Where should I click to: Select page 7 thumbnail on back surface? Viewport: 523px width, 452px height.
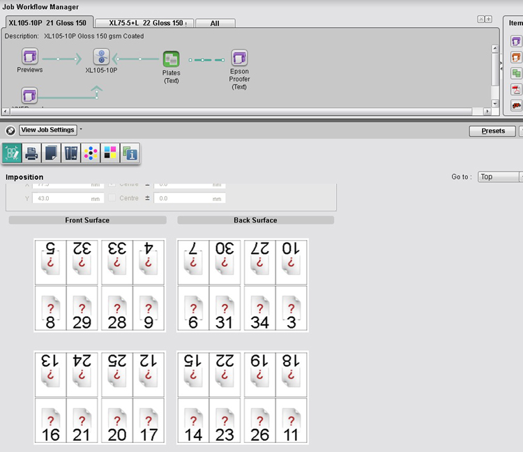[193, 262]
